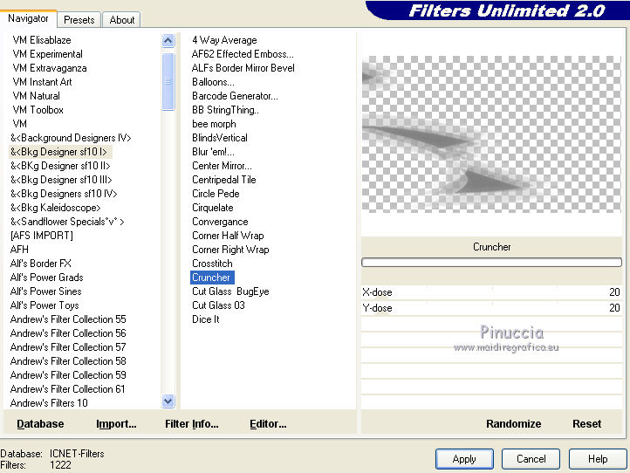Pick the VM Natural category
Screen dimensions: 630x473
pyautogui.click(x=36, y=96)
